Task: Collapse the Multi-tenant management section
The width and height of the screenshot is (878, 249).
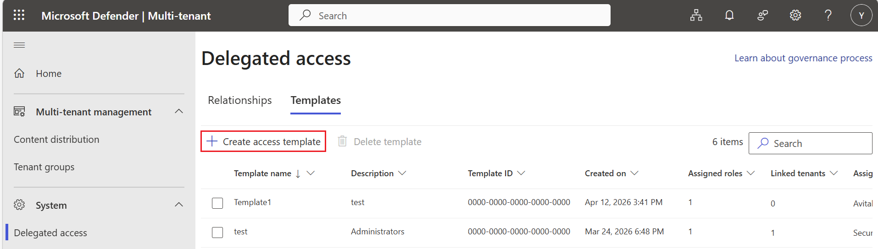Action: [x=179, y=112]
